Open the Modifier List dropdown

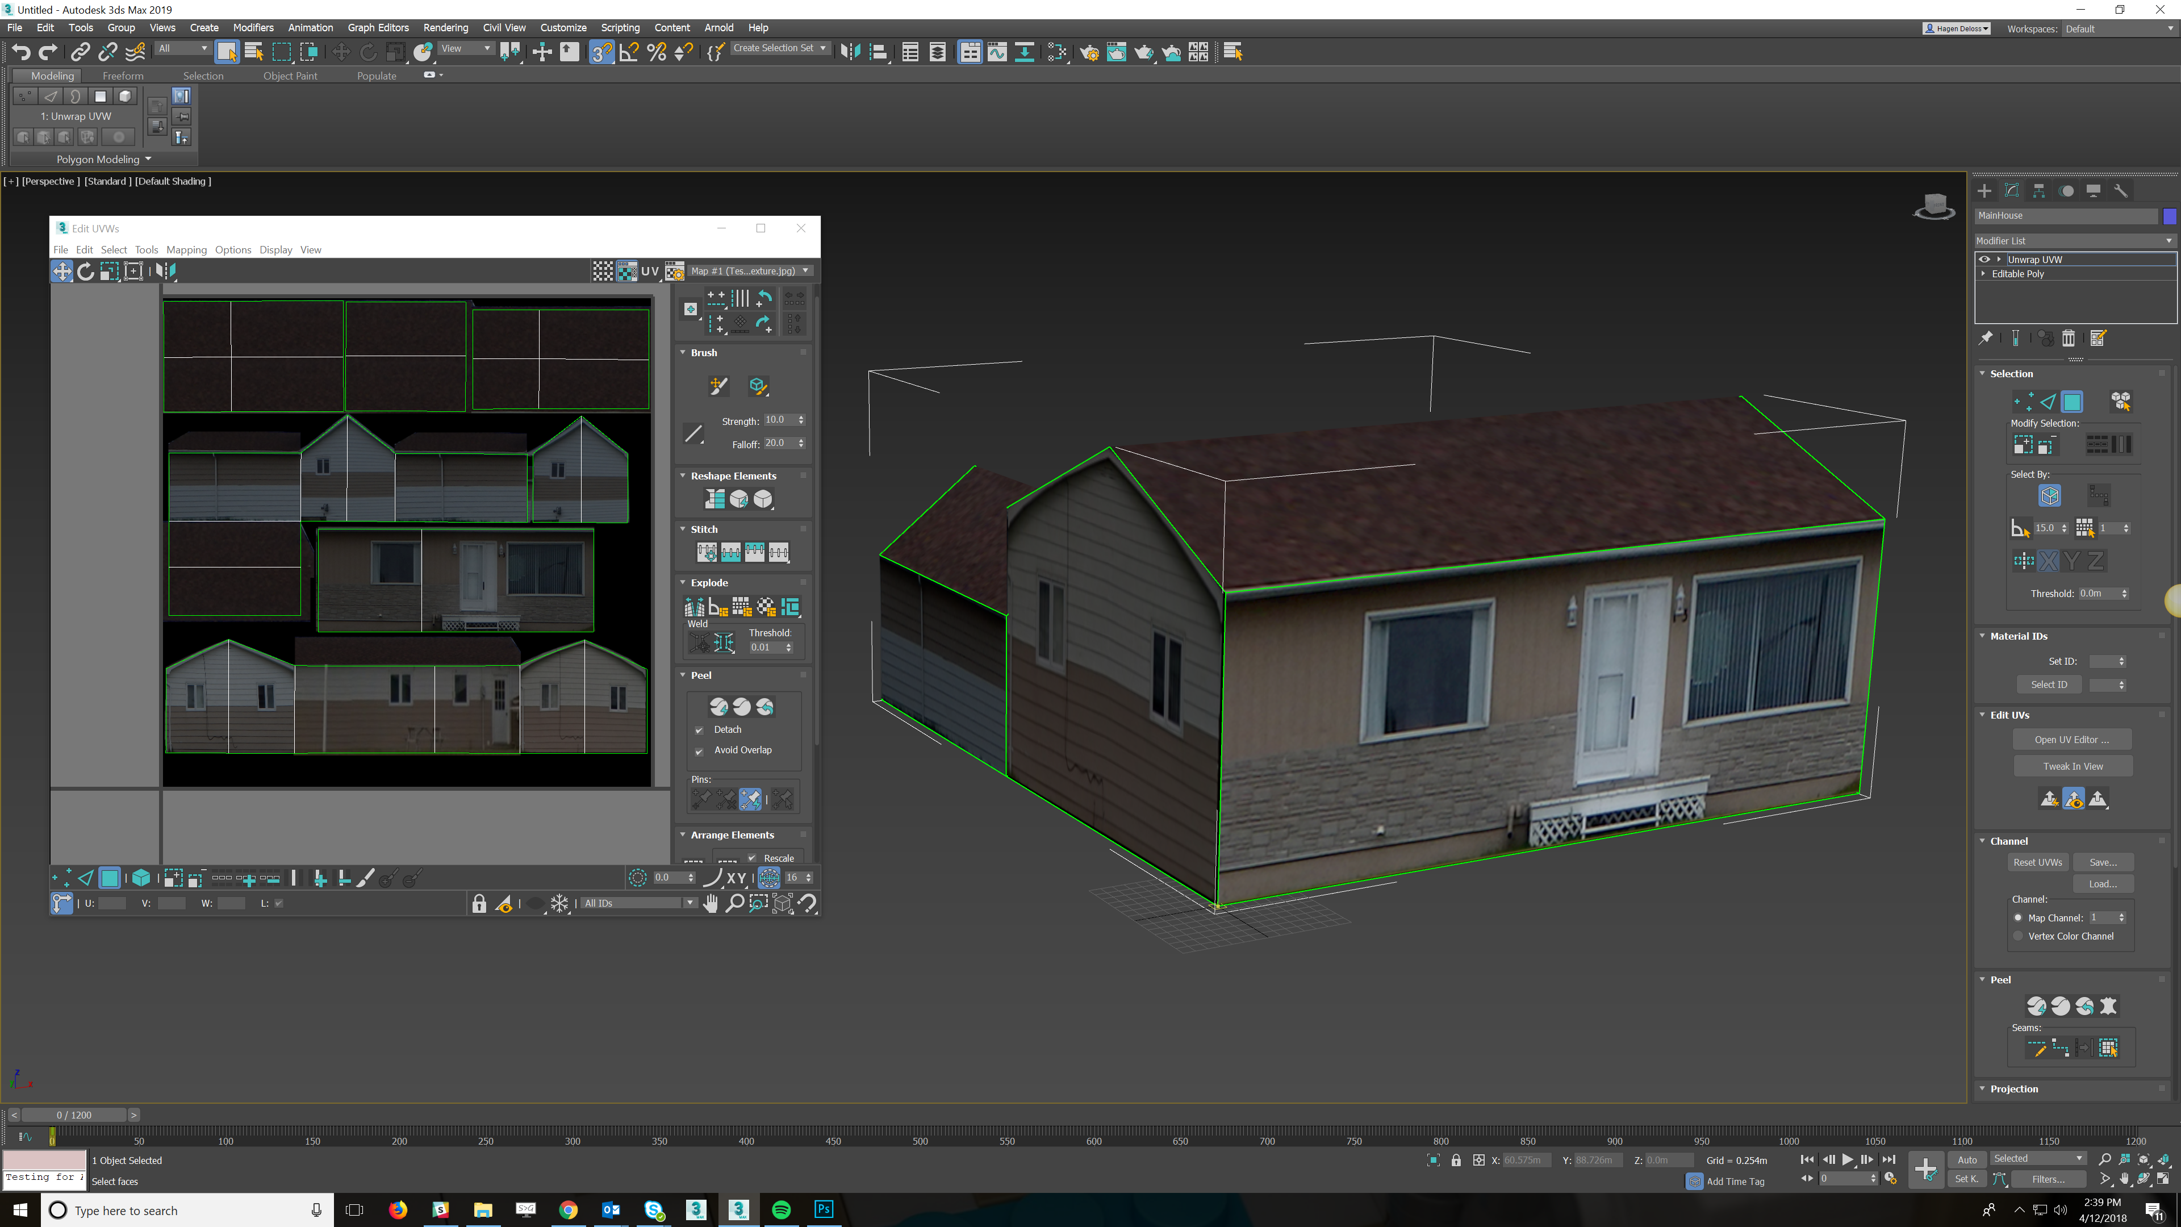pos(2074,240)
